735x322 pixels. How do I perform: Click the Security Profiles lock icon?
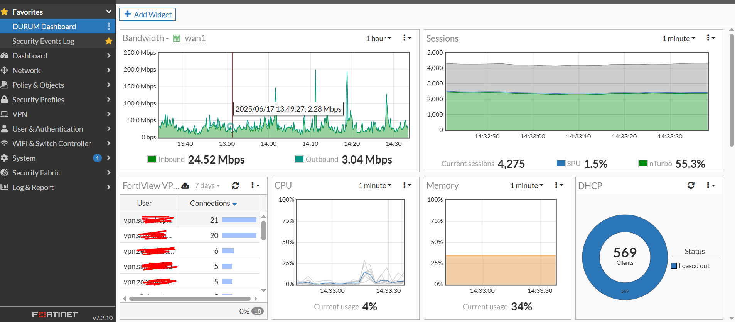click(5, 99)
